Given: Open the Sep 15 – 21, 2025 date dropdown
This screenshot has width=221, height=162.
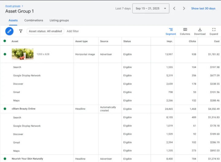Looking at the screenshot, I should click(151, 9).
